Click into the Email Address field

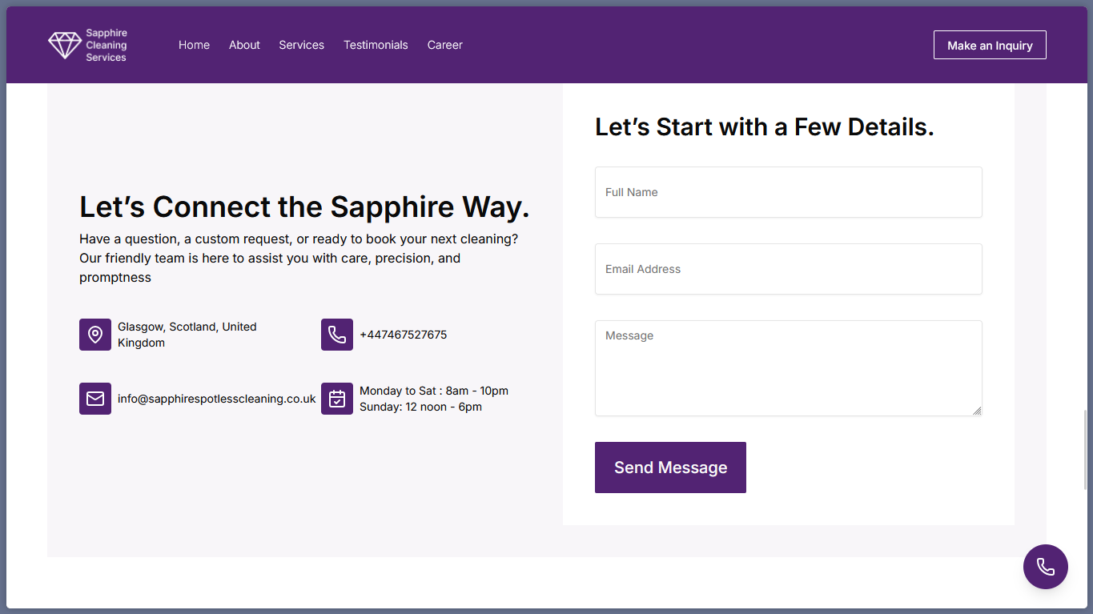[x=788, y=269]
